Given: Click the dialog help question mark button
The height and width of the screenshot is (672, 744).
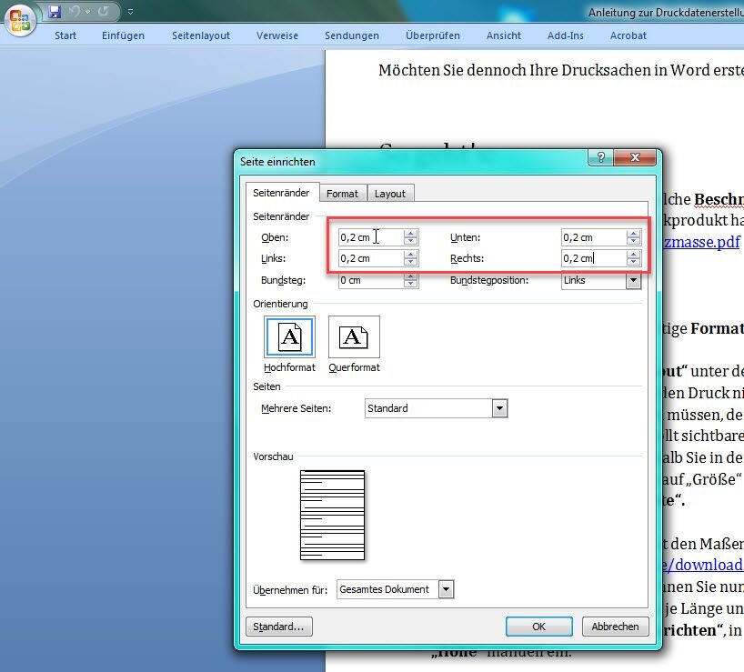Looking at the screenshot, I should (600, 158).
